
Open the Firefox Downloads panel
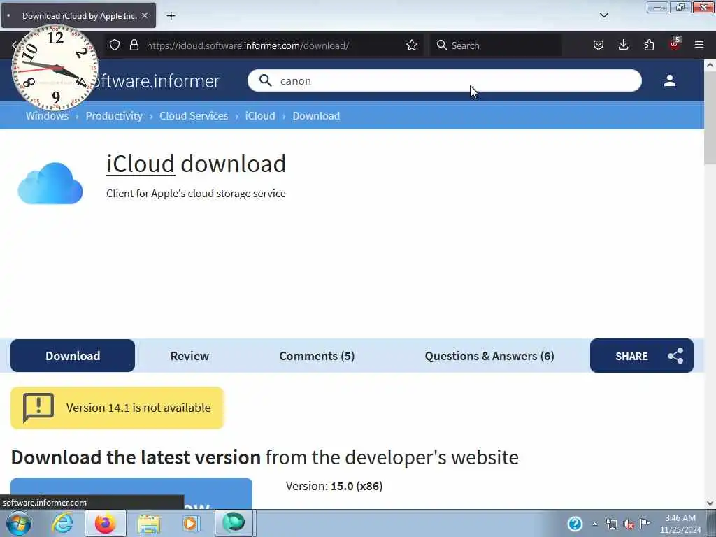623,45
